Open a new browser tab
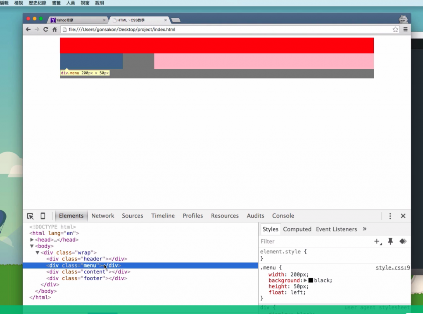 click(x=176, y=20)
